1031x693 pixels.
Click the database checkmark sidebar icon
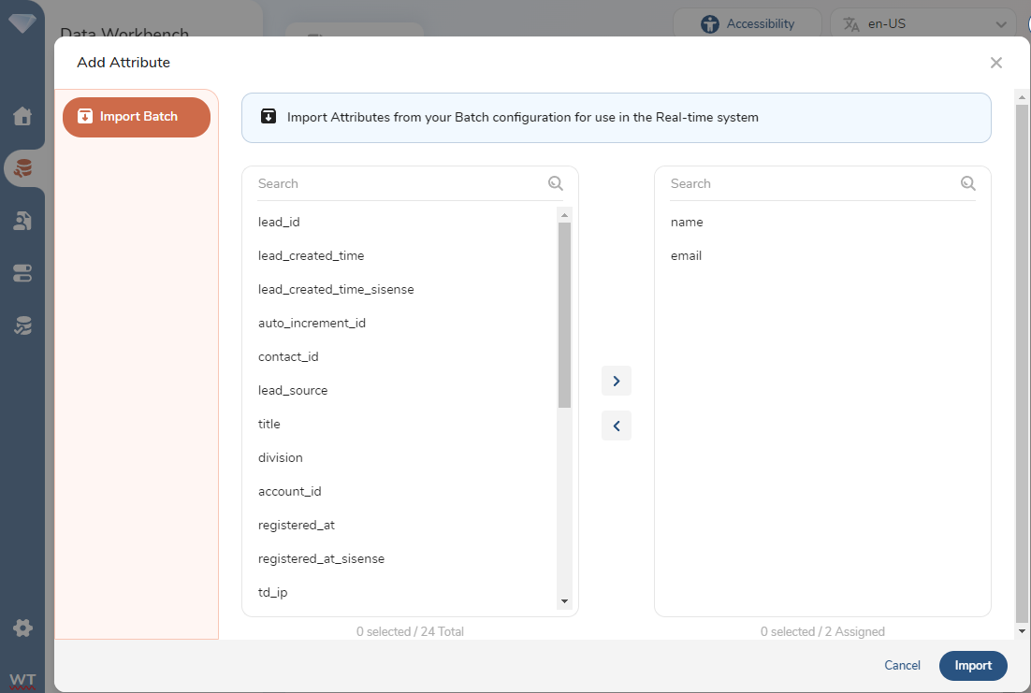point(22,325)
